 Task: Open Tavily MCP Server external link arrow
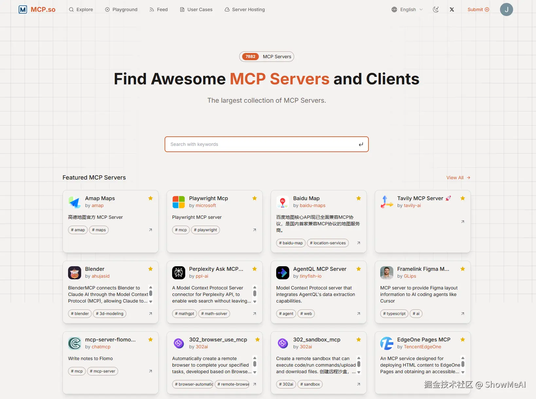coord(463,222)
